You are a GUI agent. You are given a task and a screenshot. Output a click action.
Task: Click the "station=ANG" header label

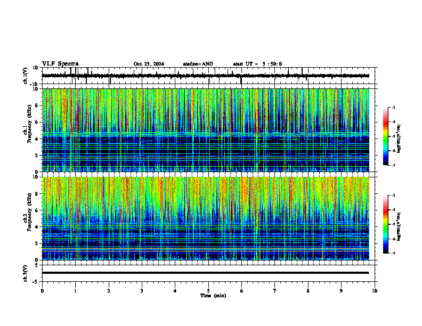[x=198, y=64]
